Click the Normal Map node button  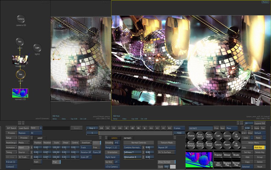[x=236, y=164]
